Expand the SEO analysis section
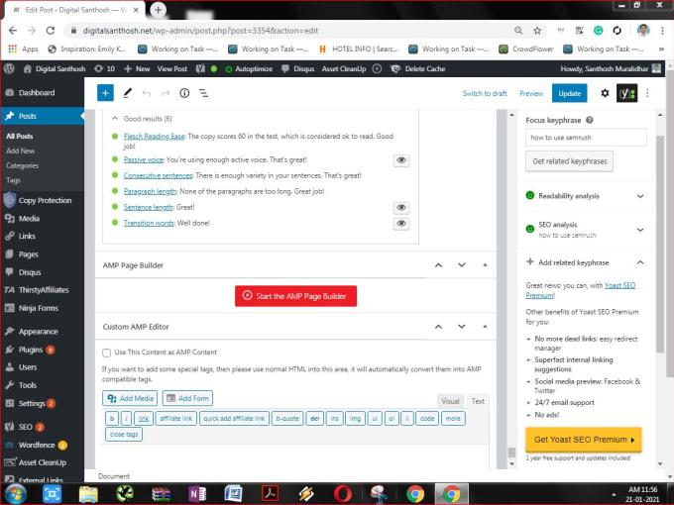The width and height of the screenshot is (674, 505). tap(640, 230)
